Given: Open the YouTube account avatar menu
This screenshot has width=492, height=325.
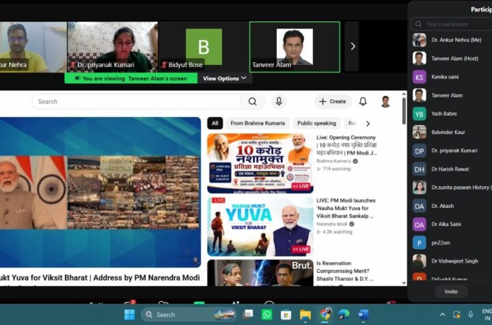Looking at the screenshot, I should (385, 101).
